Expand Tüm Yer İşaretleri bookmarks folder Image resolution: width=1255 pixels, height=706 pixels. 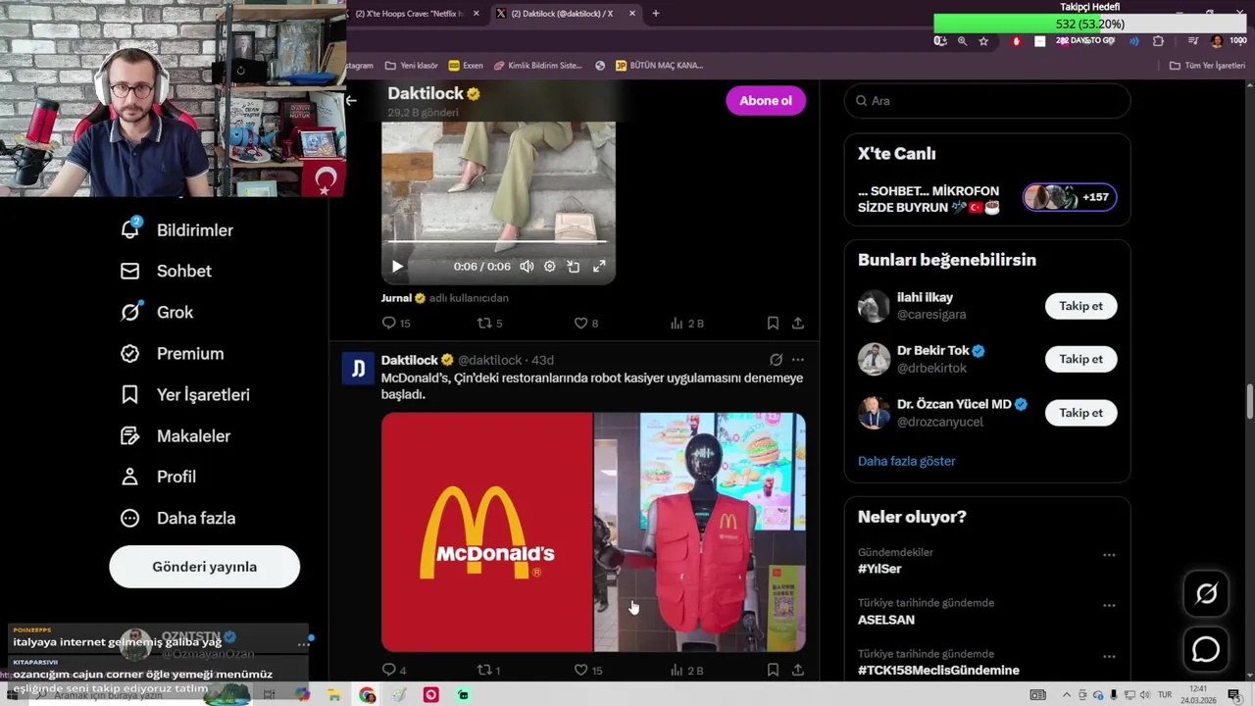[x=1207, y=66]
